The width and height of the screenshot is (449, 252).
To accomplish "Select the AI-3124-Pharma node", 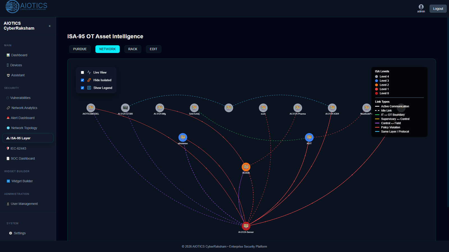I will click(x=298, y=108).
